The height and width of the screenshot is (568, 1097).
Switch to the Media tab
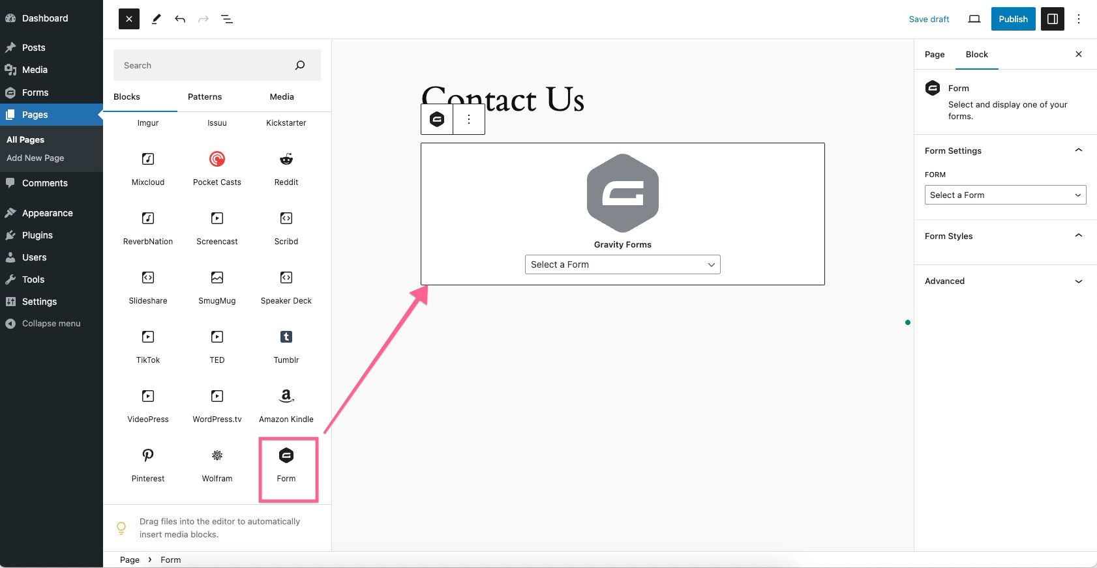point(282,96)
